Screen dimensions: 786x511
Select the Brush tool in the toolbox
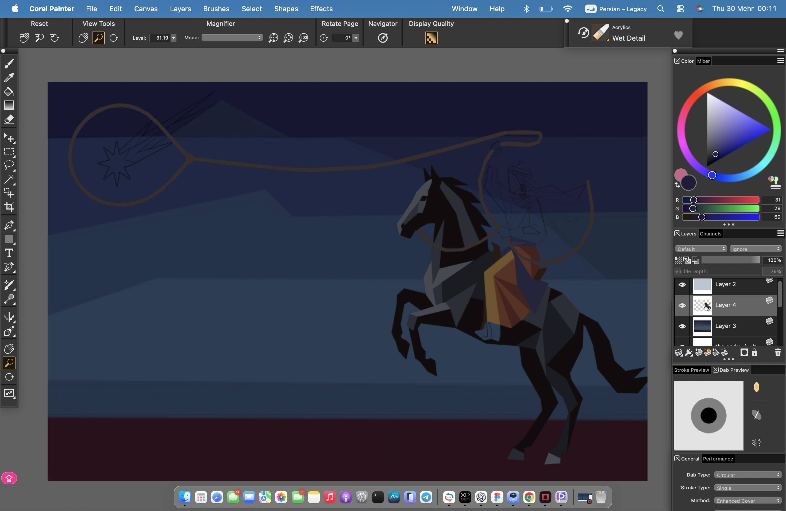point(9,63)
